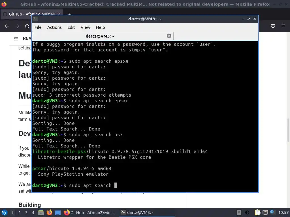Go forward in Firefox

[x=17, y=26]
